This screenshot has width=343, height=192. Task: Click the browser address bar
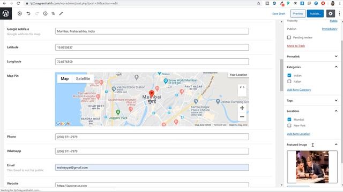(140, 3)
